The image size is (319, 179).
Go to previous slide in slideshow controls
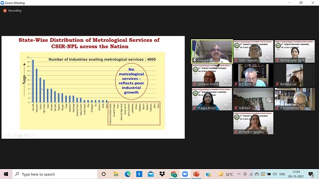[x=4, y=136]
